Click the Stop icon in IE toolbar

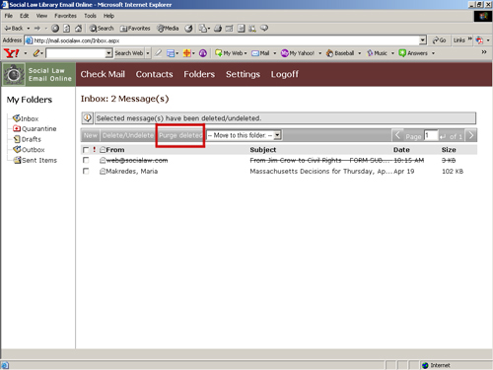55,29
